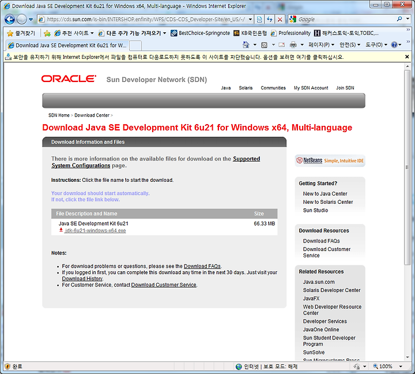
Task: Click the red download arrow icon beside jdk file
Action: click(61, 230)
